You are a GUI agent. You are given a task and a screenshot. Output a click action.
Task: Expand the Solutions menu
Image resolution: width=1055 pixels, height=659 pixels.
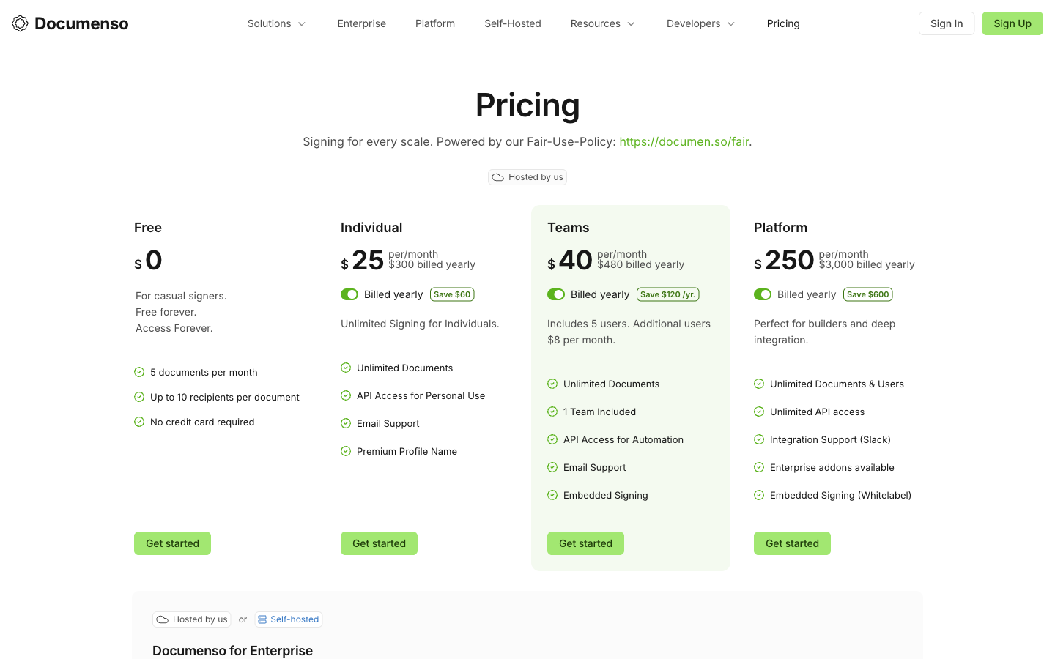coord(277,23)
